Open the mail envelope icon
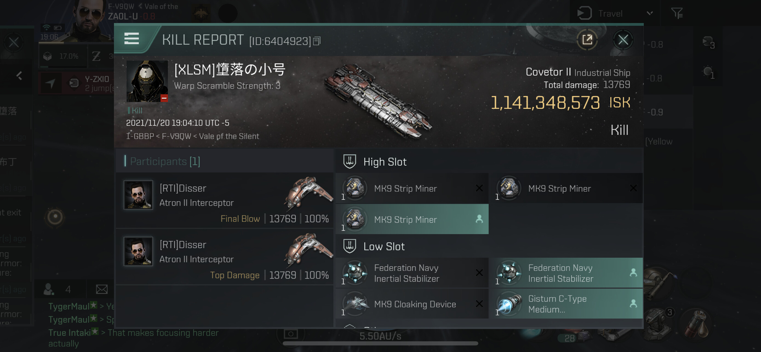Viewport: 761px width, 352px height. click(x=102, y=289)
